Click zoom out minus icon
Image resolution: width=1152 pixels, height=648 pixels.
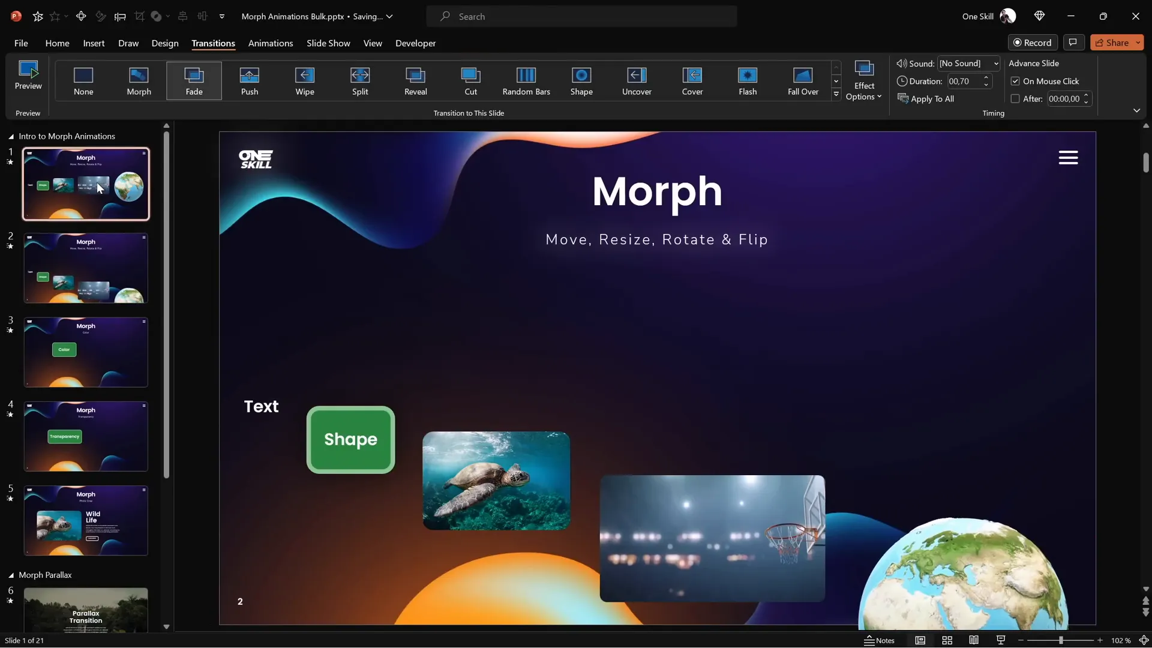click(x=1021, y=641)
